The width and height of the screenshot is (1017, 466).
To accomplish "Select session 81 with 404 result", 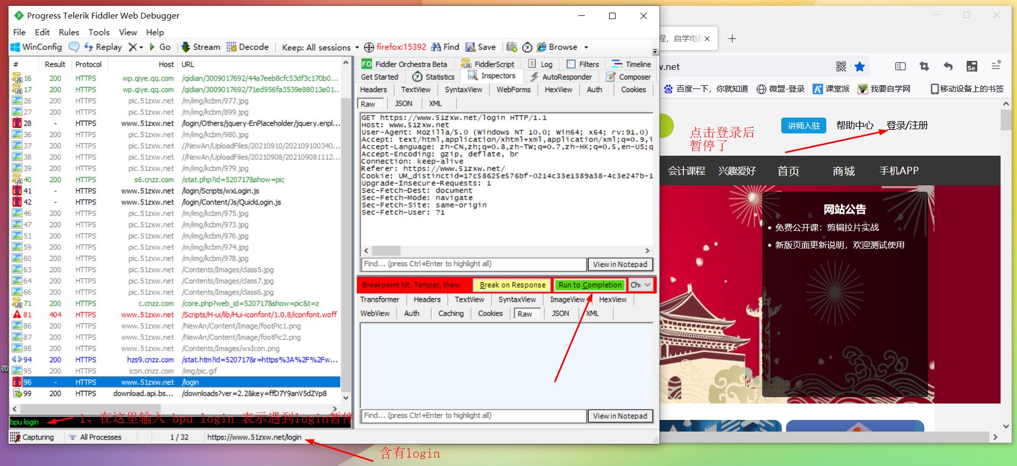I will pos(175,315).
